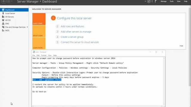The image size is (191, 107).
Task: Click the File and Storage Services icon
Action: pyautogui.click(x=3, y=27)
